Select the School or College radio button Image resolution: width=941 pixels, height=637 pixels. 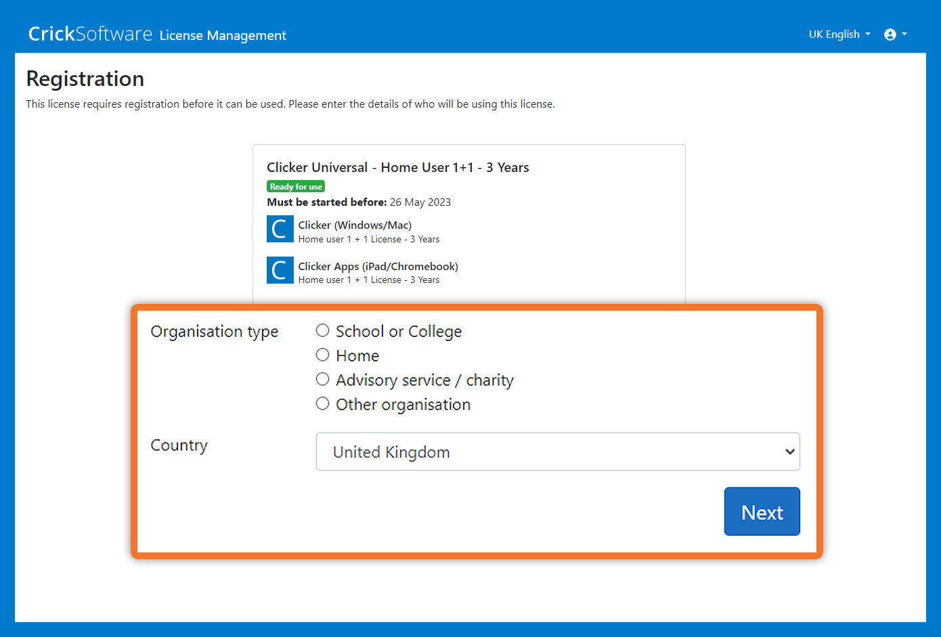pyautogui.click(x=323, y=330)
